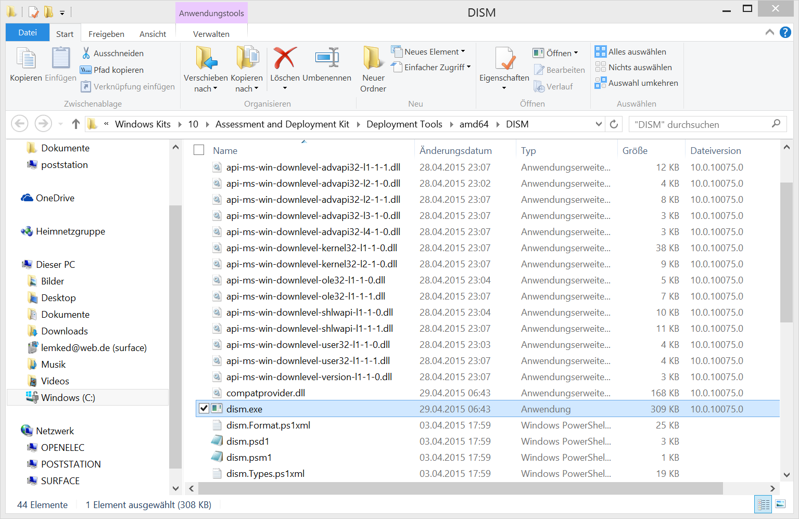The height and width of the screenshot is (519, 799).
Task: Click Bearbeiten edit icon
Action: point(539,70)
